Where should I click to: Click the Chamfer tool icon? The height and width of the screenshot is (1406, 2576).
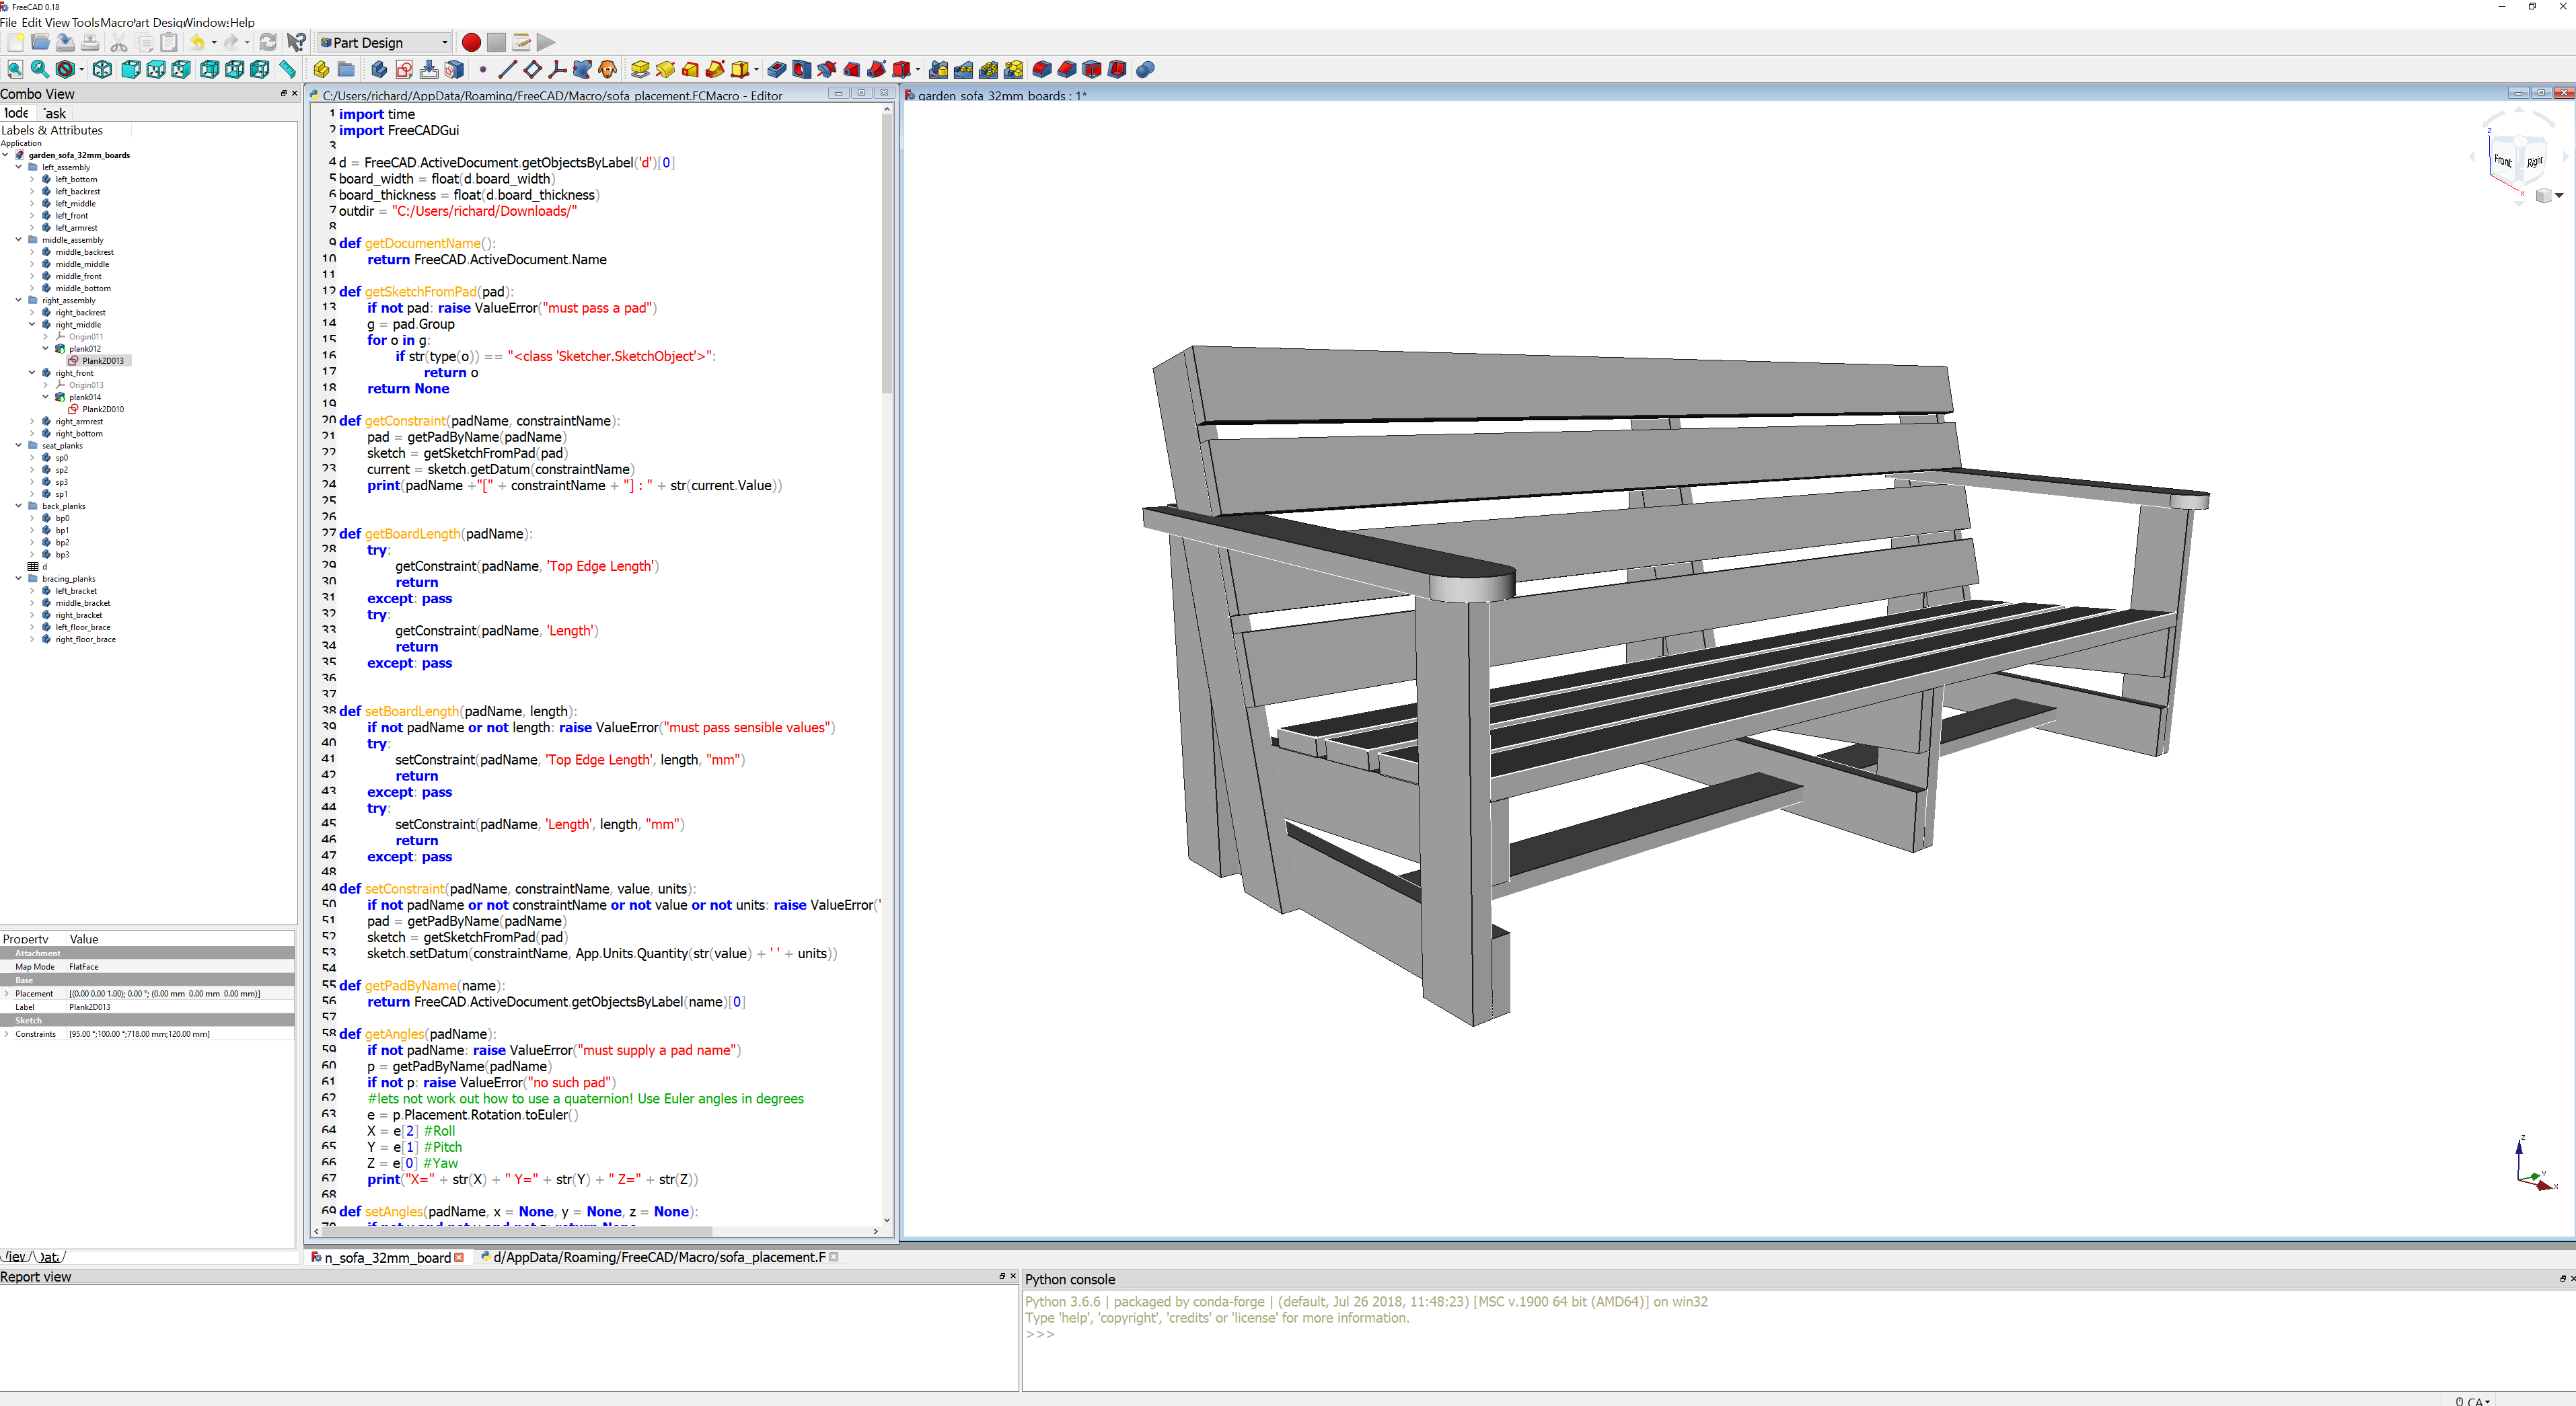coord(1067,69)
